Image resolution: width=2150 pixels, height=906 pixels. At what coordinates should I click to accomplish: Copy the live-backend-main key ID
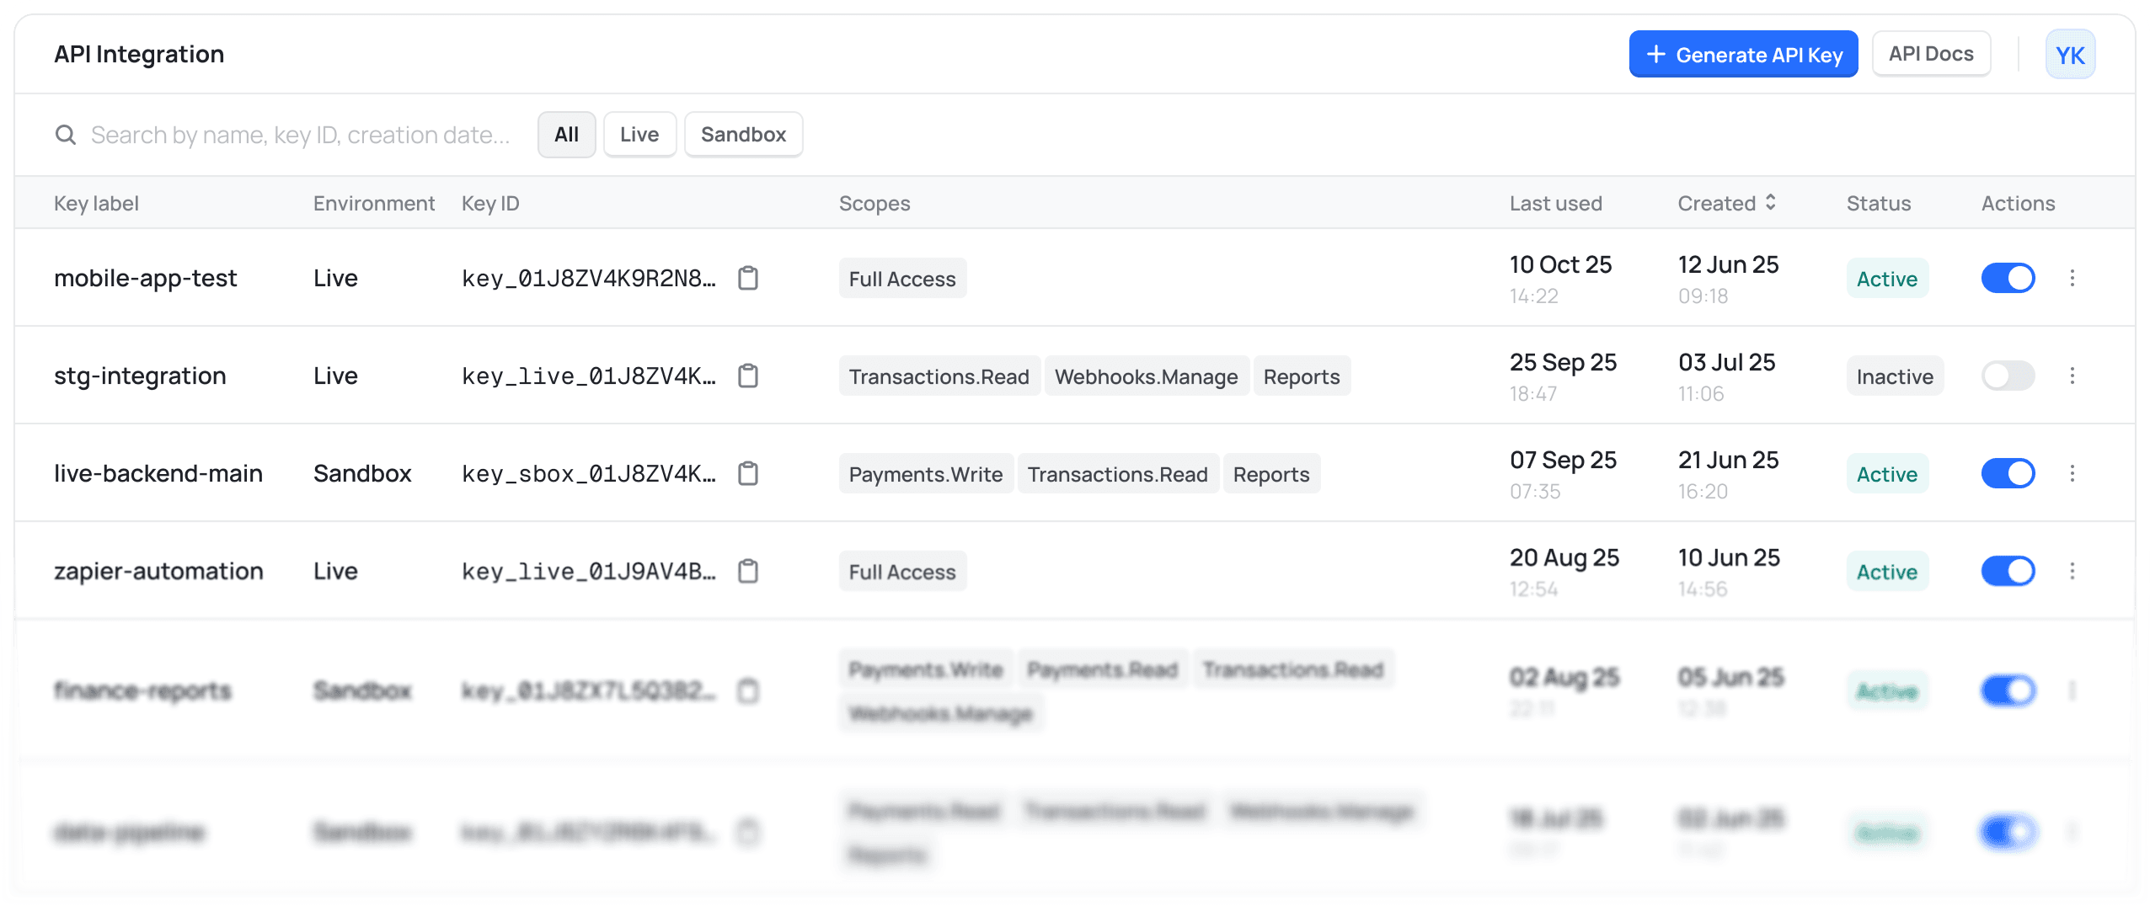click(749, 473)
